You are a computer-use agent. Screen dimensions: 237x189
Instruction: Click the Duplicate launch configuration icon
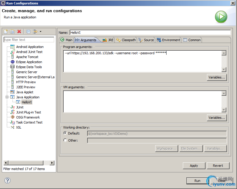tap(12, 31)
